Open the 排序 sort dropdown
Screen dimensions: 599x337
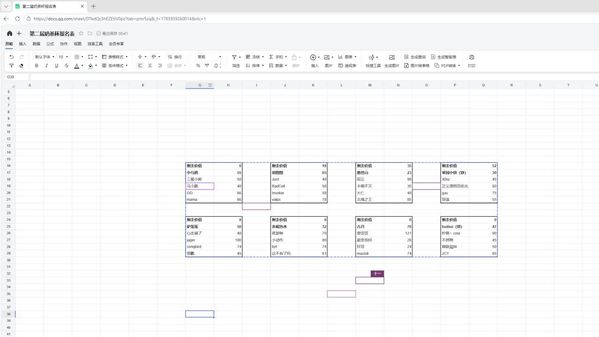point(255,66)
